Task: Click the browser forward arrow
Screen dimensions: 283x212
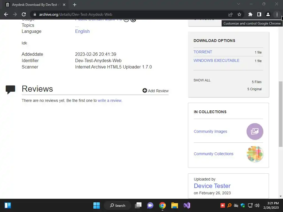Action: click(x=15, y=14)
